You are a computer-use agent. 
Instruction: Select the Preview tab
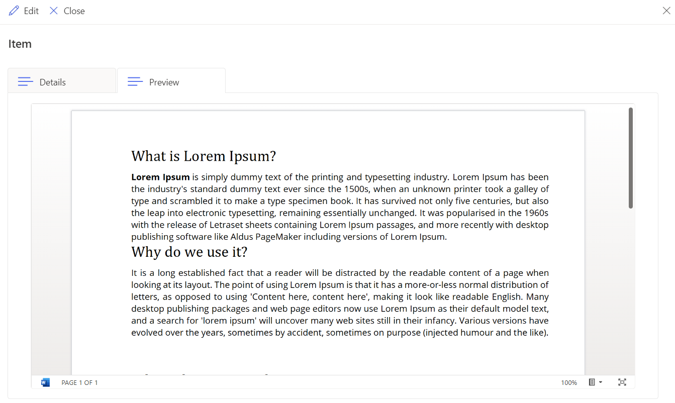click(171, 81)
